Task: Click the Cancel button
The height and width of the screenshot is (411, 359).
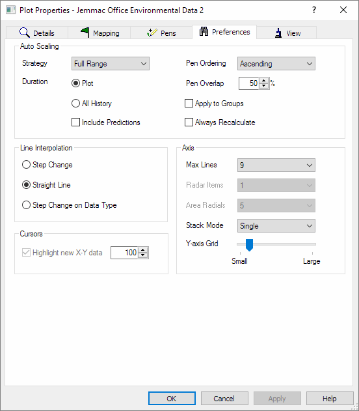Action: coord(224,399)
